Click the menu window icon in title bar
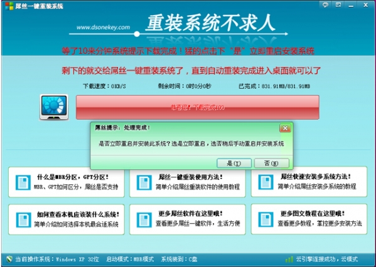 (338, 5)
